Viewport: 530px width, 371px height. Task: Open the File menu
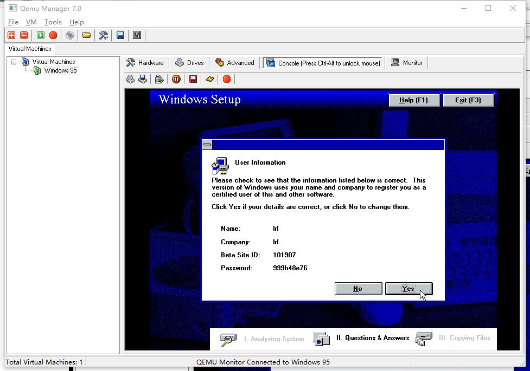coord(13,22)
